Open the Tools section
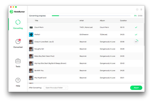Viewport: 153px width, 103px height. pyautogui.click(x=18, y=63)
